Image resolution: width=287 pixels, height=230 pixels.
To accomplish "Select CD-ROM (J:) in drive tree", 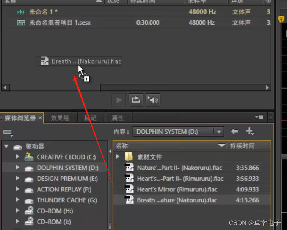I will (x=54, y=222).
